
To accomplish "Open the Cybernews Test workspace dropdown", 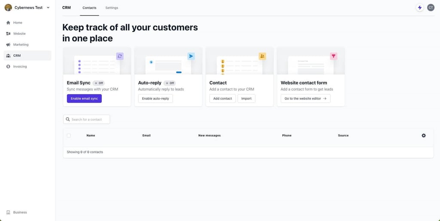I will coord(27,8).
